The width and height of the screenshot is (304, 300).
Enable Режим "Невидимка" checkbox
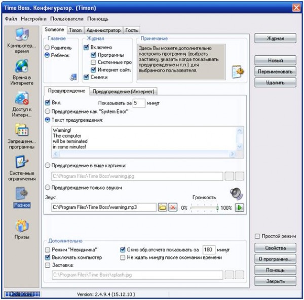click(x=48, y=250)
